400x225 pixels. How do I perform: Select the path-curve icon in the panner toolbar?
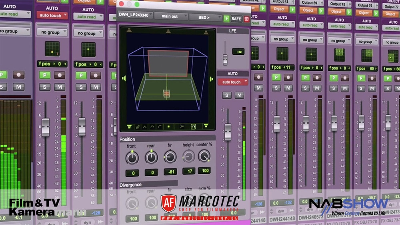138,127
